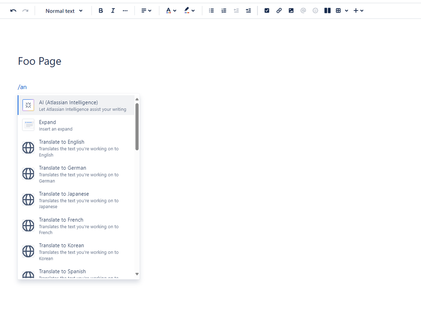Viewport: 421px width, 312px height.
Task: Click the insert image icon
Action: click(x=291, y=11)
